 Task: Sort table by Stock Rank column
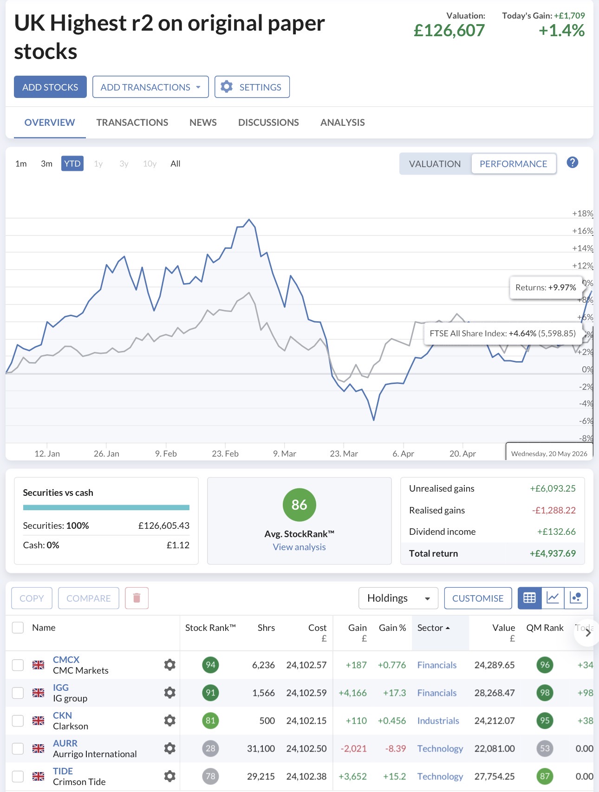pos(210,628)
